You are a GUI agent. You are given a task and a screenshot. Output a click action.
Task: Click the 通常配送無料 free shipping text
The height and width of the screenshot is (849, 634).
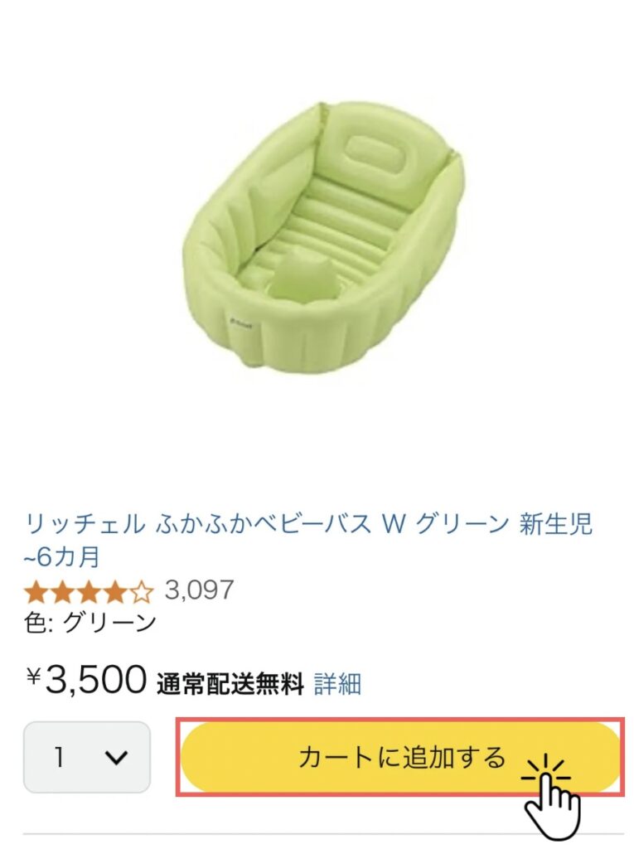(x=230, y=684)
